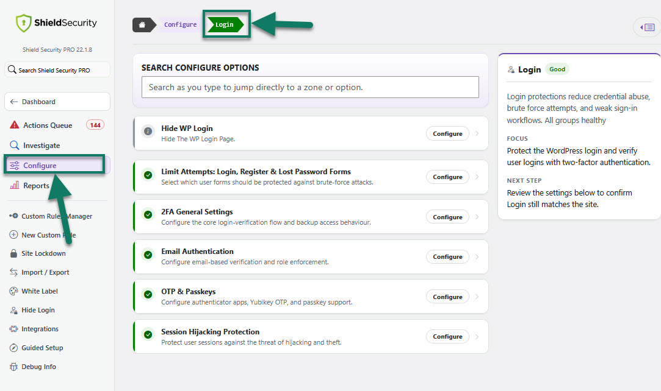Return to Dashboard button

click(57, 102)
